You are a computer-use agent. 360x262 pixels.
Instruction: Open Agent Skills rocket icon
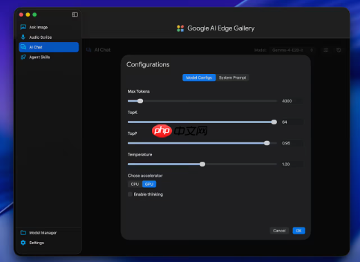pos(23,57)
